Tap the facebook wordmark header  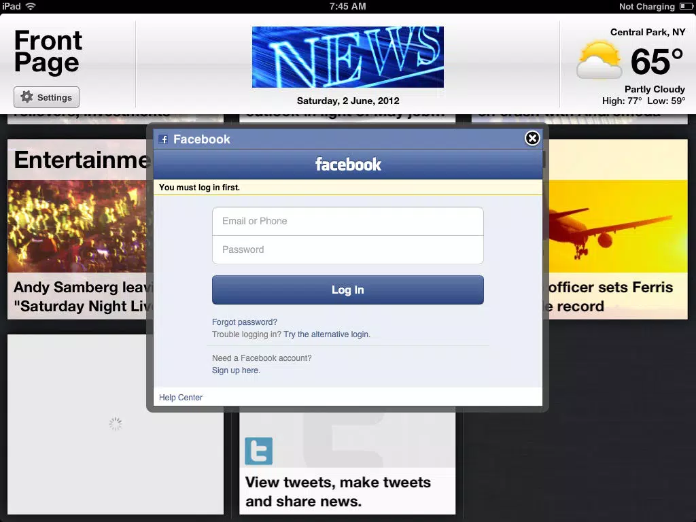click(x=348, y=164)
